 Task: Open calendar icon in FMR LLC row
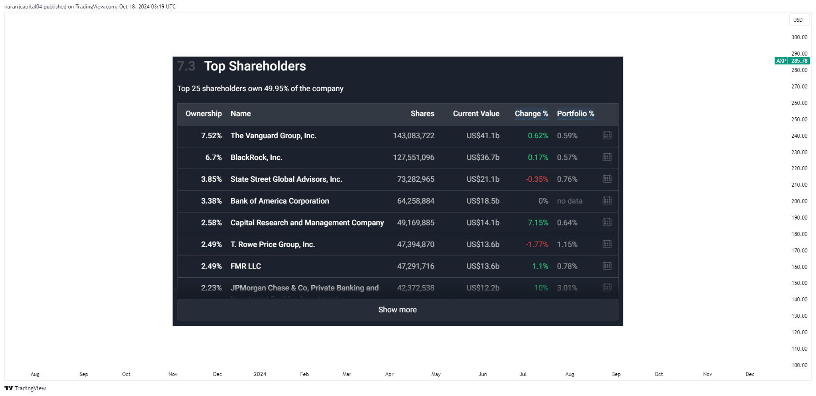tap(607, 266)
